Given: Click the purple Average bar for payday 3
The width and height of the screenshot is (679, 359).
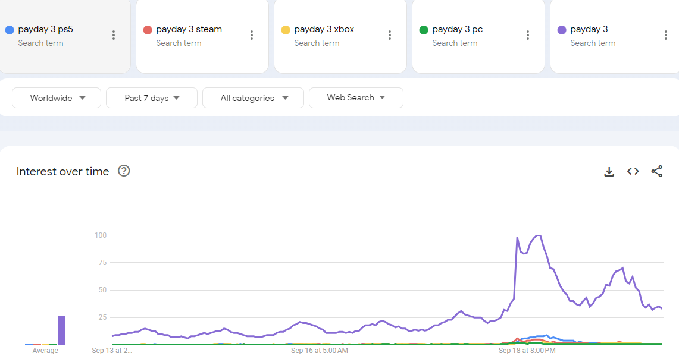Looking at the screenshot, I should coord(61,330).
